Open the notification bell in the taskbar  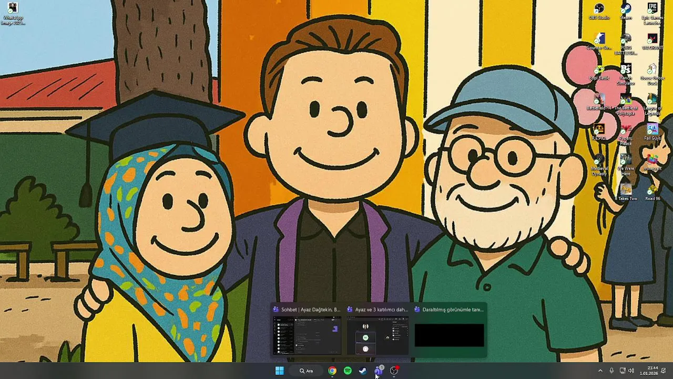[x=664, y=371]
